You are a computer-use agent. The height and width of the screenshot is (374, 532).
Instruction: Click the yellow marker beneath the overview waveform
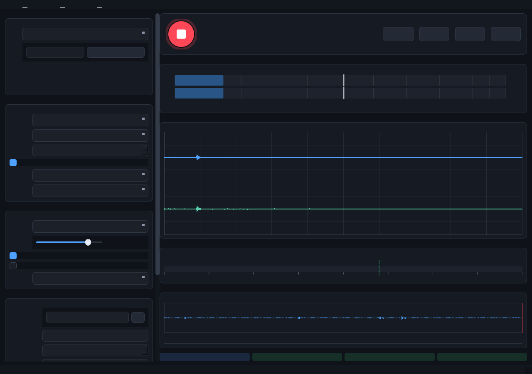474,340
